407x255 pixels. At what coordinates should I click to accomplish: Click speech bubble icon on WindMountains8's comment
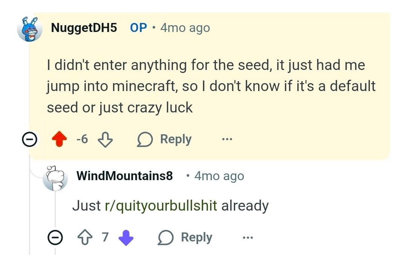pyautogui.click(x=165, y=238)
